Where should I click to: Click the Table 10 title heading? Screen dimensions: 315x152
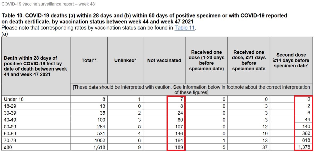click(144, 19)
